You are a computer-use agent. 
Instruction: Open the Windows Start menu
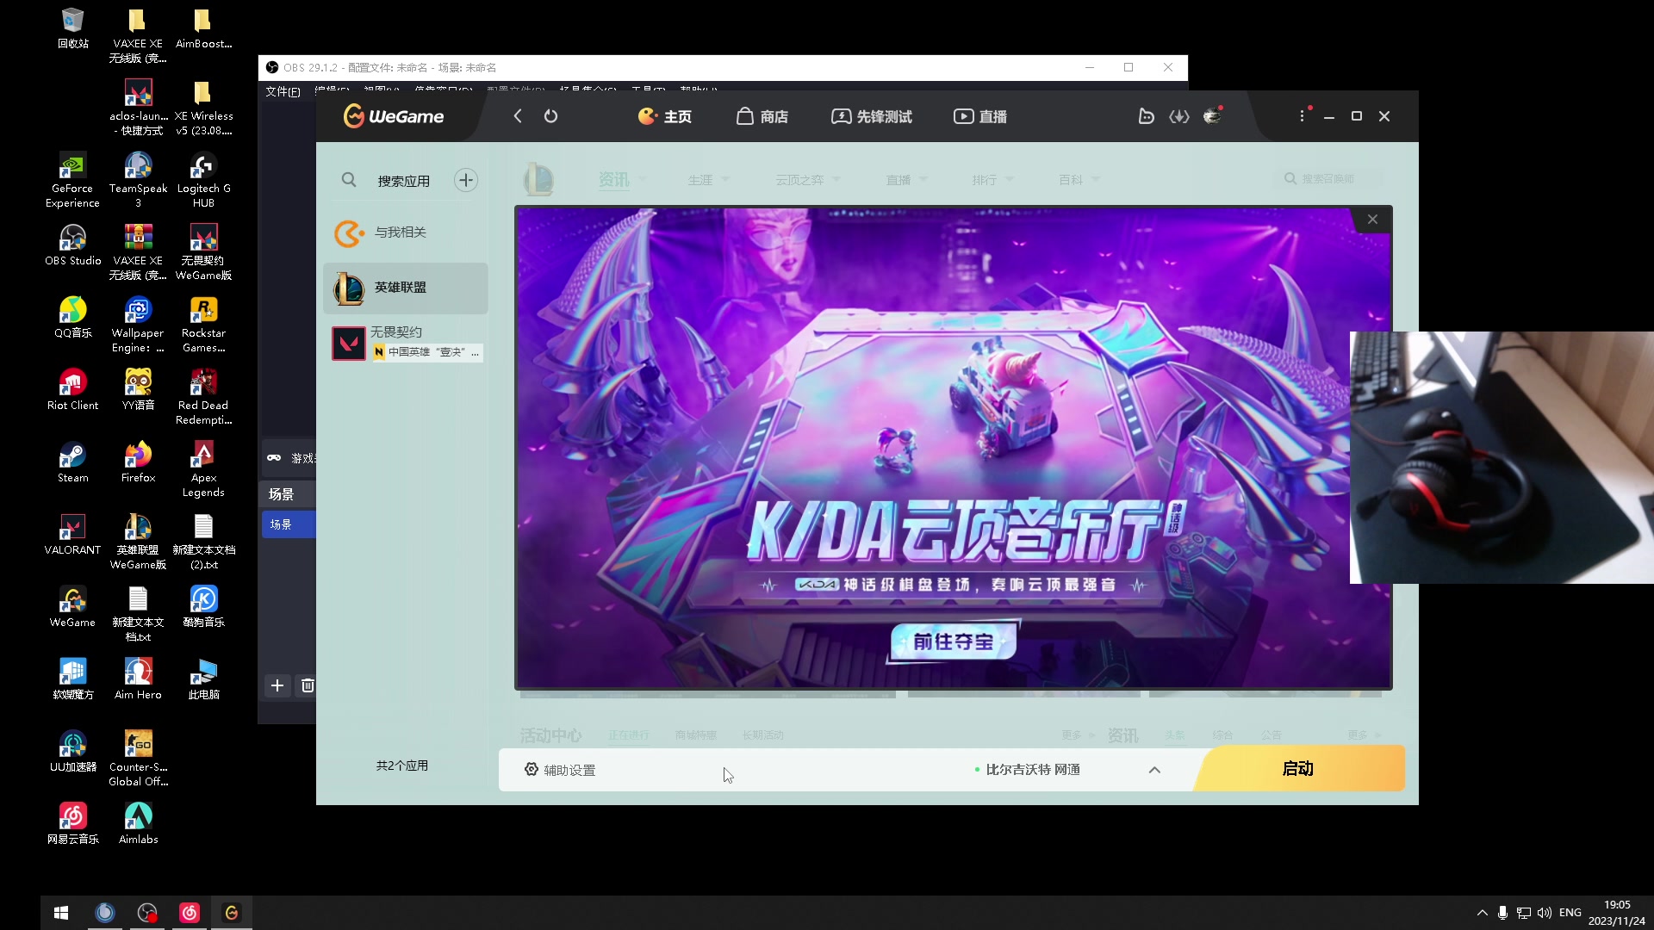[61, 913]
